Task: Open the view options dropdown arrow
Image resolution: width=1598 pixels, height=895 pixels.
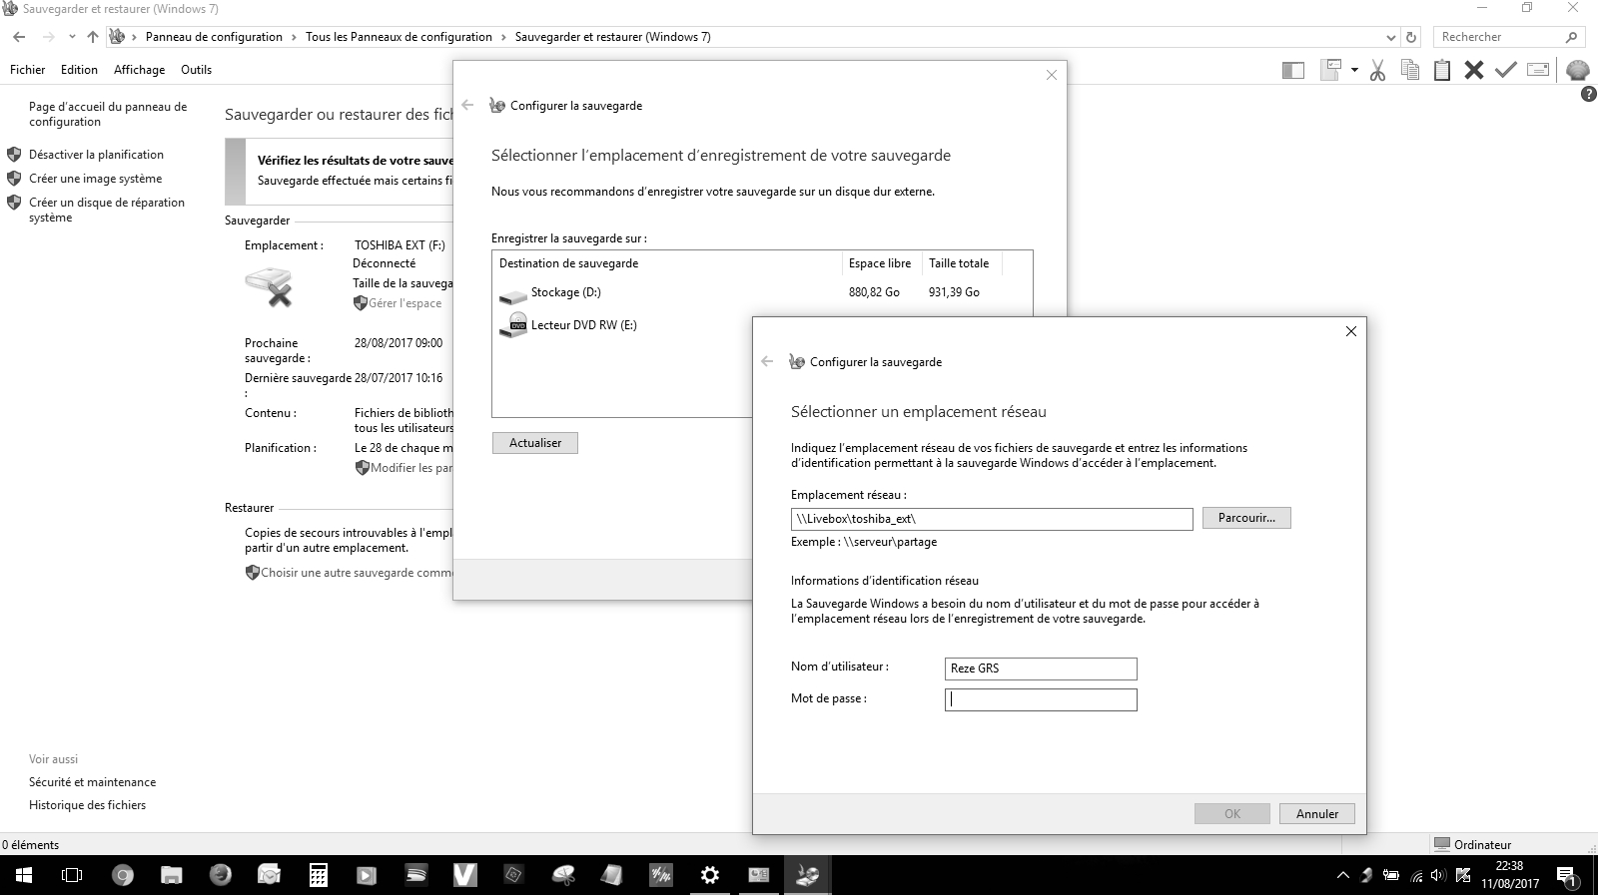Action: click(1354, 70)
